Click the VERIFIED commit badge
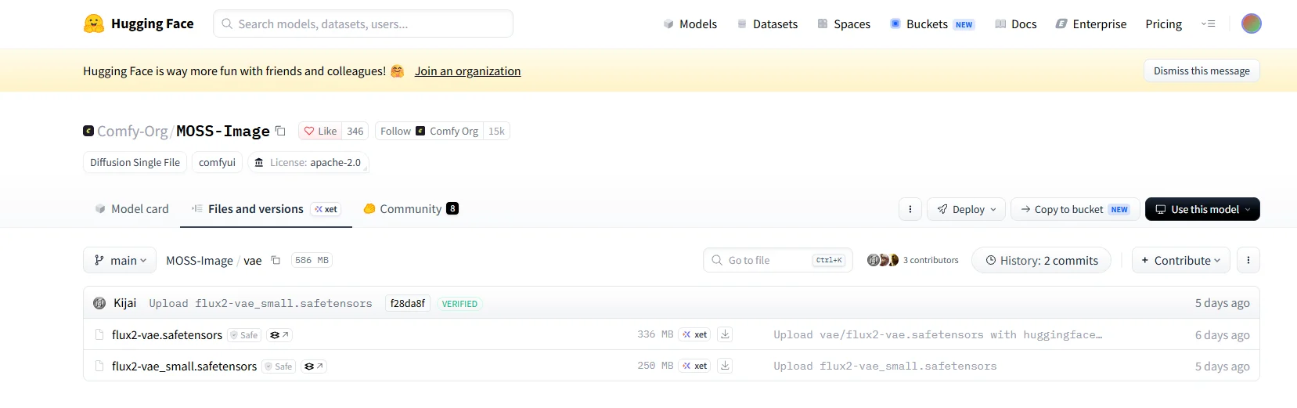Image resolution: width=1297 pixels, height=408 pixels. [x=459, y=304]
